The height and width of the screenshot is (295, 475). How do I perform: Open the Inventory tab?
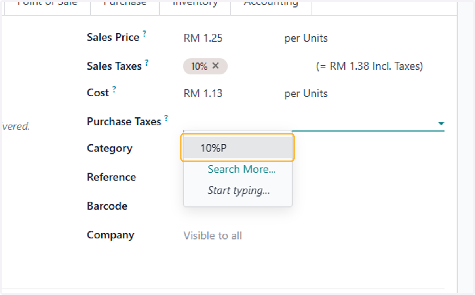(x=195, y=4)
